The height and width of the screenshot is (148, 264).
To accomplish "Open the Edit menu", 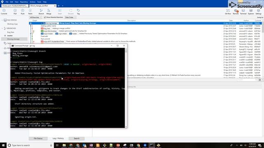I will click(12, 2).
